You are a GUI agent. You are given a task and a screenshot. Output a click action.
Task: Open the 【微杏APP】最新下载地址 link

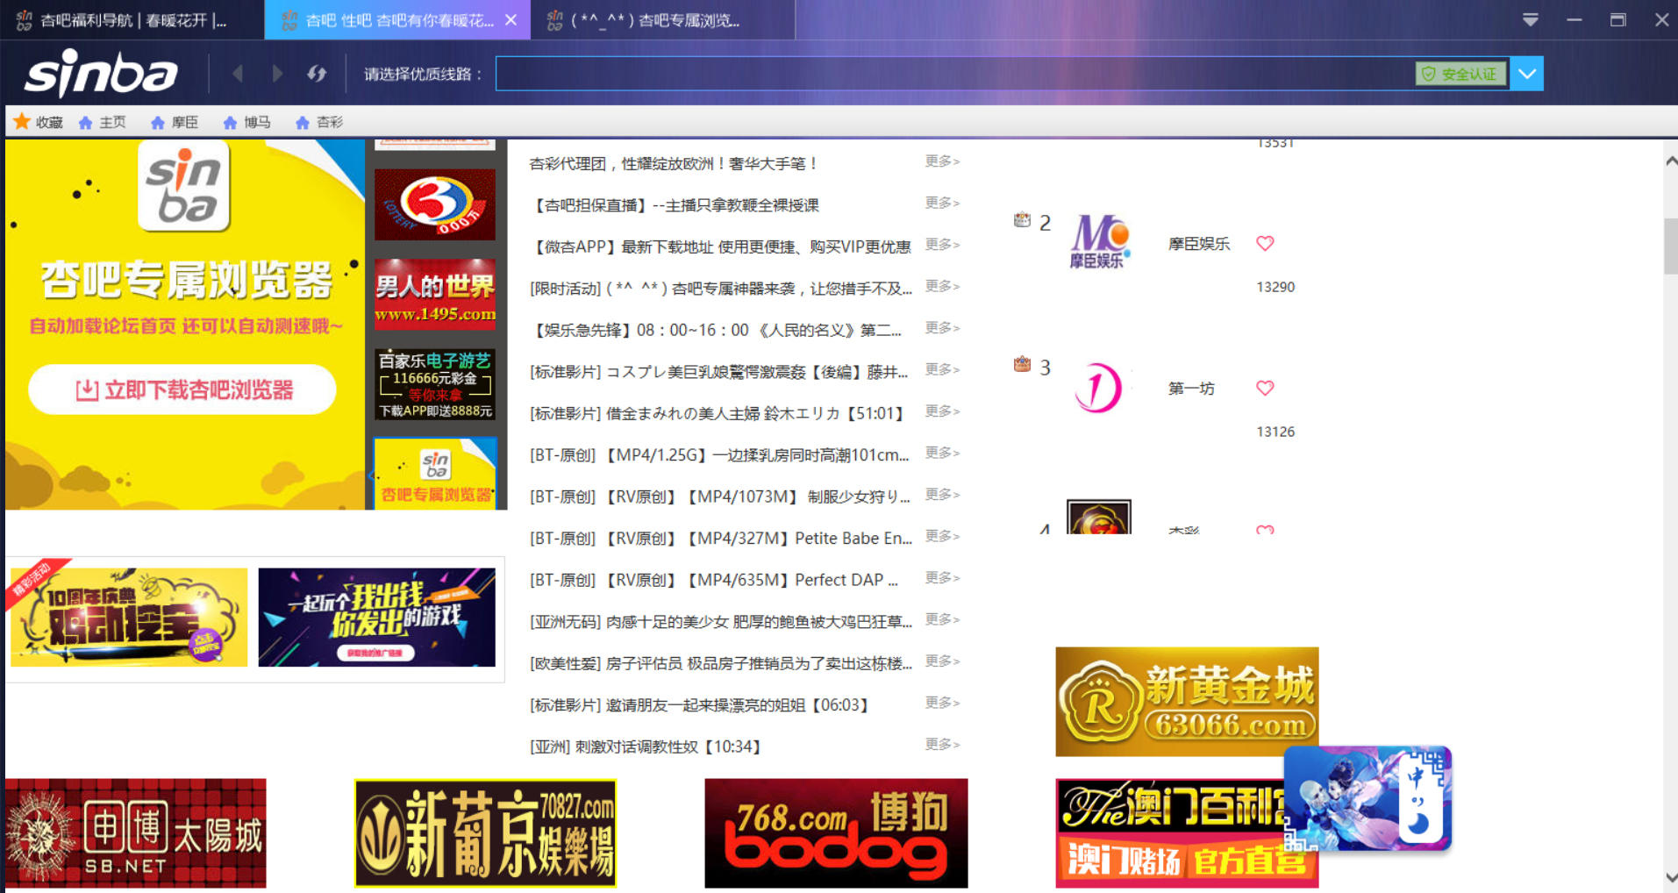tap(720, 246)
